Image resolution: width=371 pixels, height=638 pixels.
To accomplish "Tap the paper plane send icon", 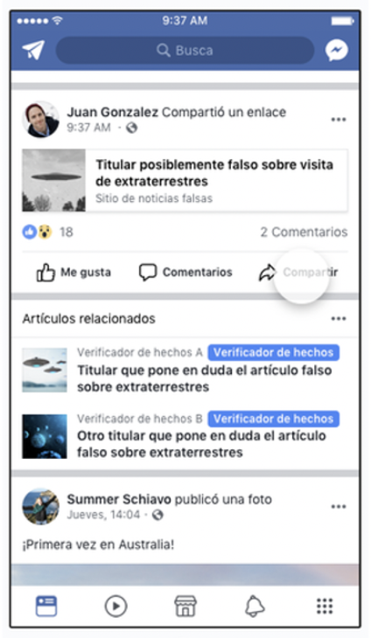I will click(x=33, y=51).
